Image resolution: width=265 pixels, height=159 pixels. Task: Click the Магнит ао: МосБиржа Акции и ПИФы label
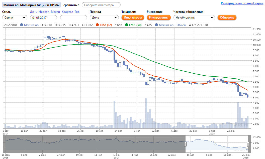[x=31, y=5]
